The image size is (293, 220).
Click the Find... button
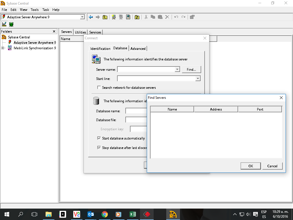click(191, 70)
